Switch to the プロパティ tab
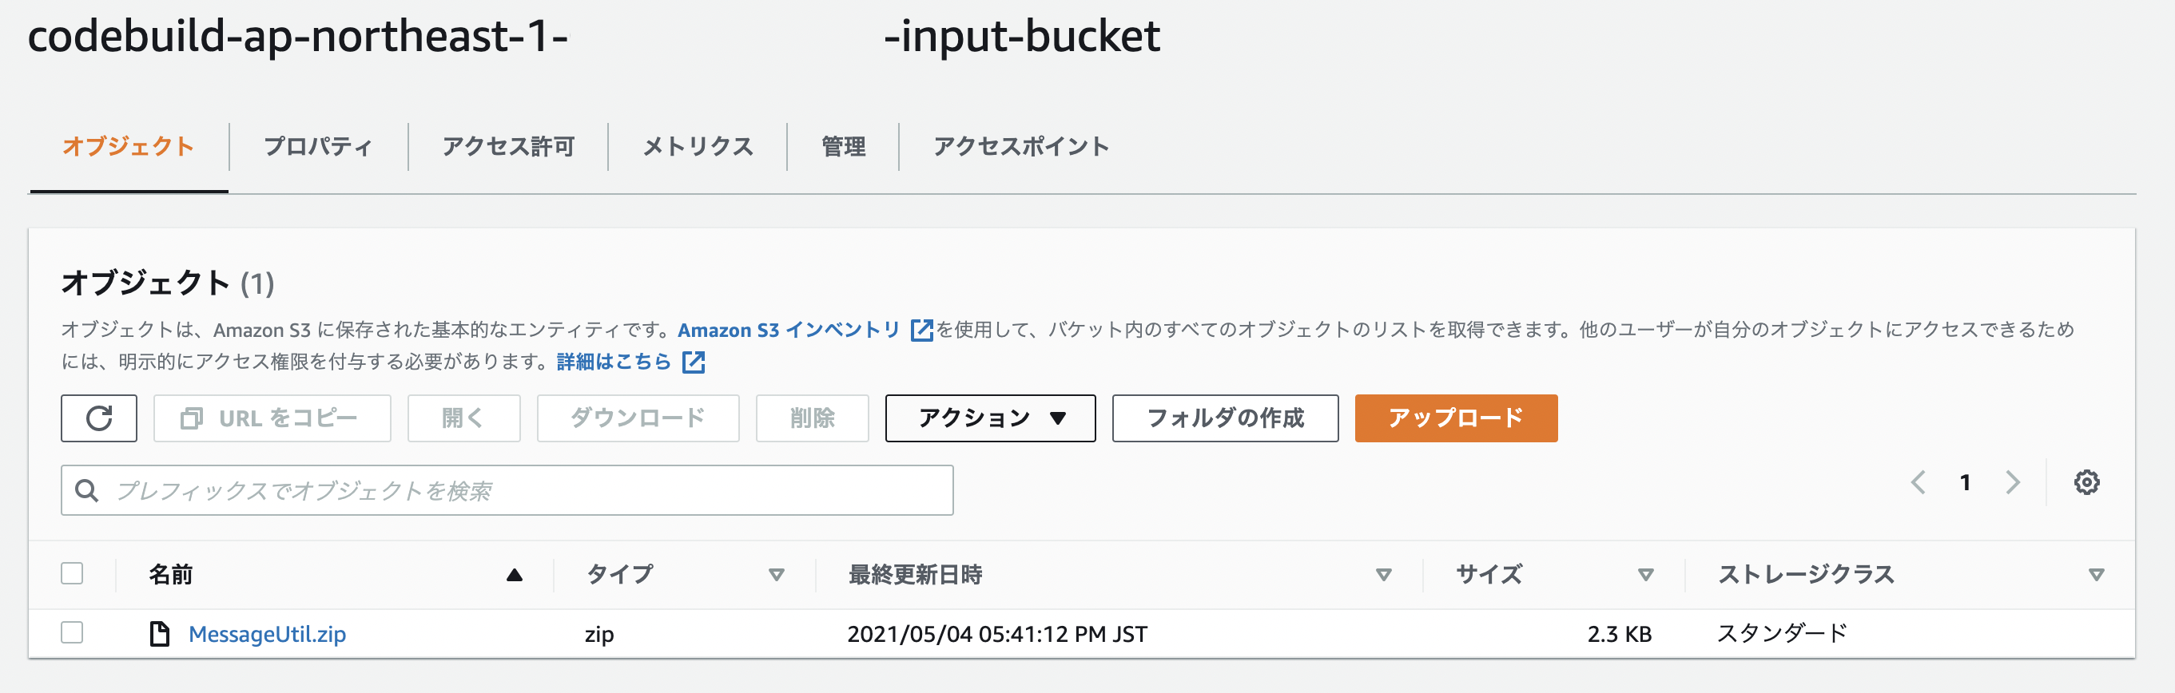Screen dimensions: 2175x693 tap(316, 146)
